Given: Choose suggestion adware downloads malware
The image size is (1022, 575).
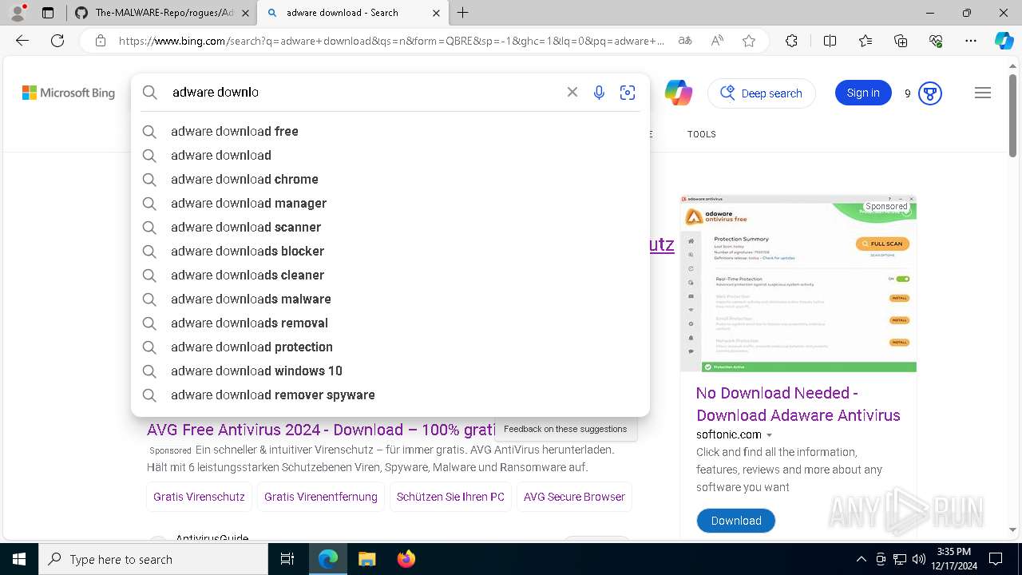Looking at the screenshot, I should pos(390,299).
